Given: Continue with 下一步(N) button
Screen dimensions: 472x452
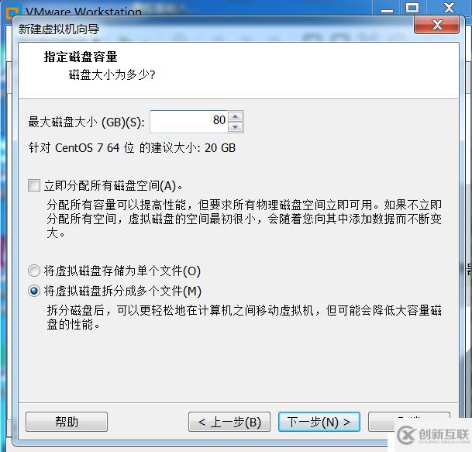Looking at the screenshot, I should click(319, 422).
